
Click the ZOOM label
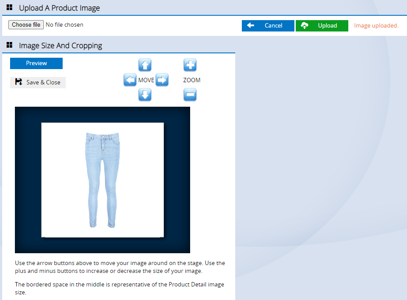pos(192,80)
